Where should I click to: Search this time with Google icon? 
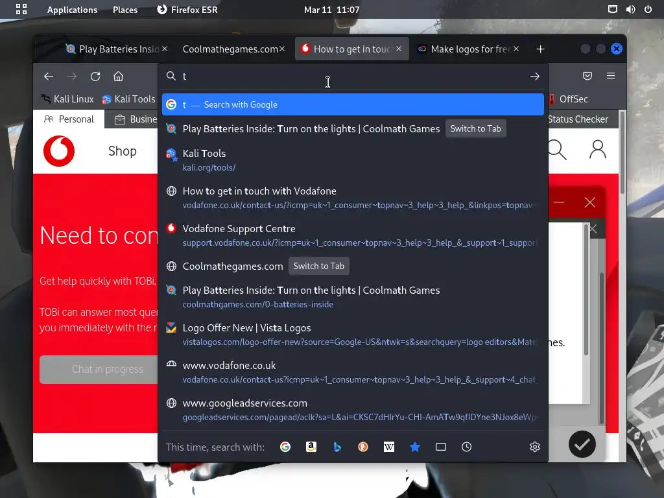pyautogui.click(x=285, y=447)
